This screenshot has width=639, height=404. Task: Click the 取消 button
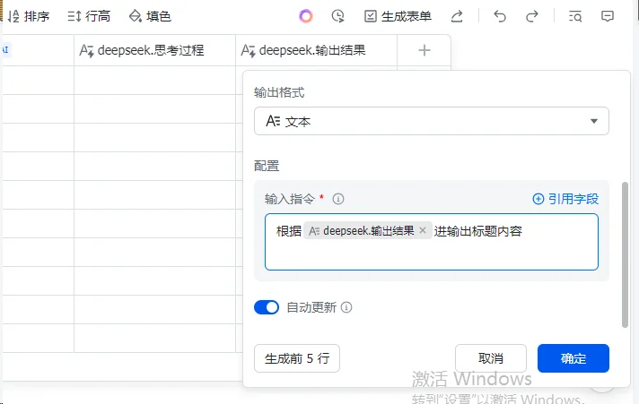tap(491, 358)
